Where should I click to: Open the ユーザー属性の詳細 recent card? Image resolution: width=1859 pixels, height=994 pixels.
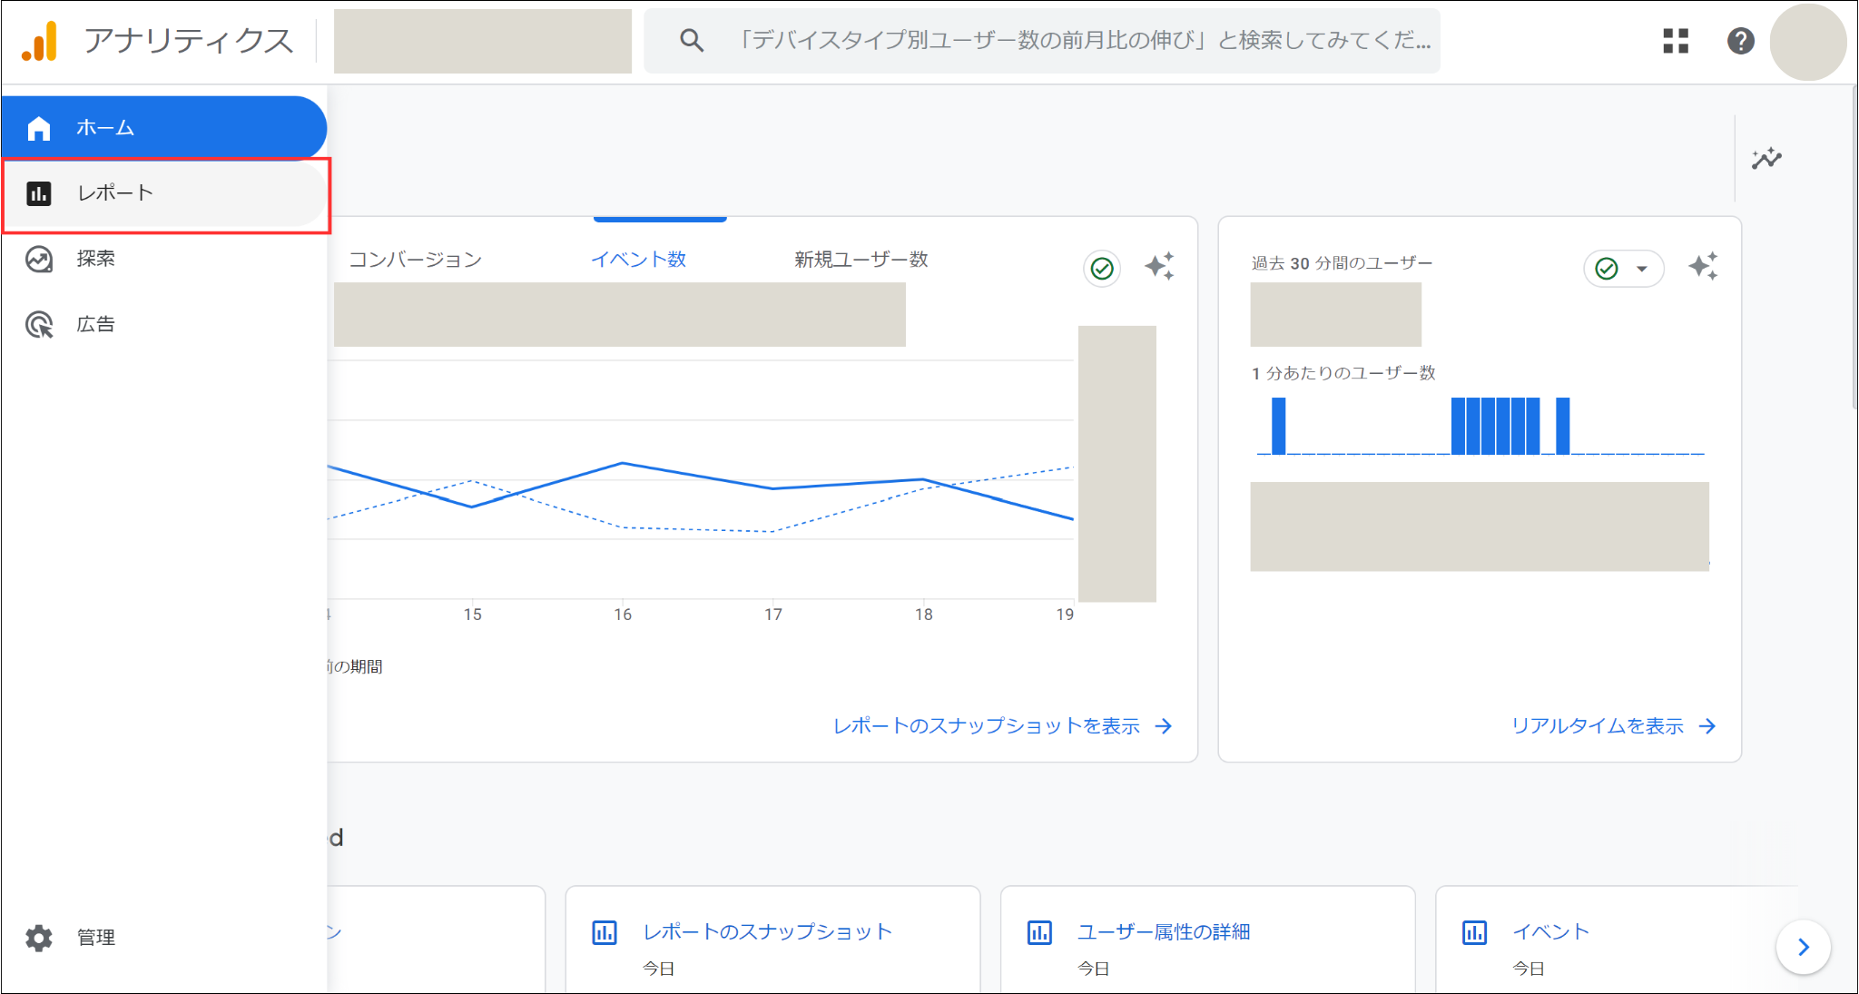(1207, 940)
